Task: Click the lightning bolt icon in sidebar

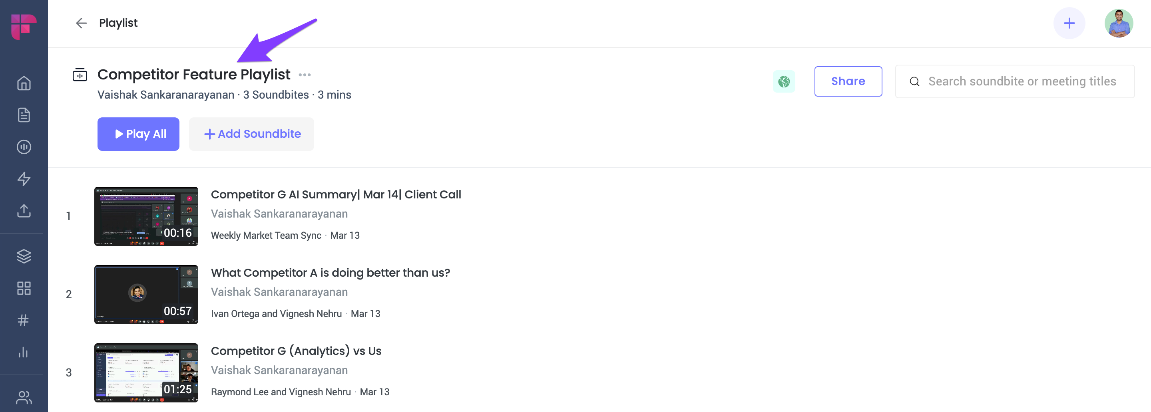Action: coord(24,178)
